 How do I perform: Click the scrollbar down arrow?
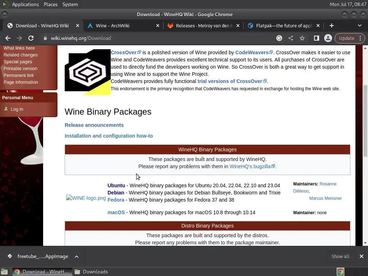[365, 243]
